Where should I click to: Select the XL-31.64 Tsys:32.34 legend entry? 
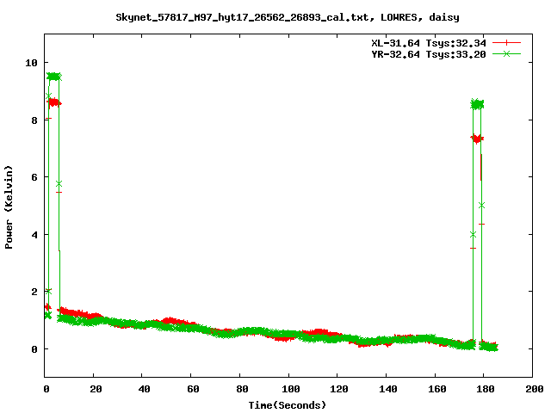pyautogui.click(x=429, y=43)
